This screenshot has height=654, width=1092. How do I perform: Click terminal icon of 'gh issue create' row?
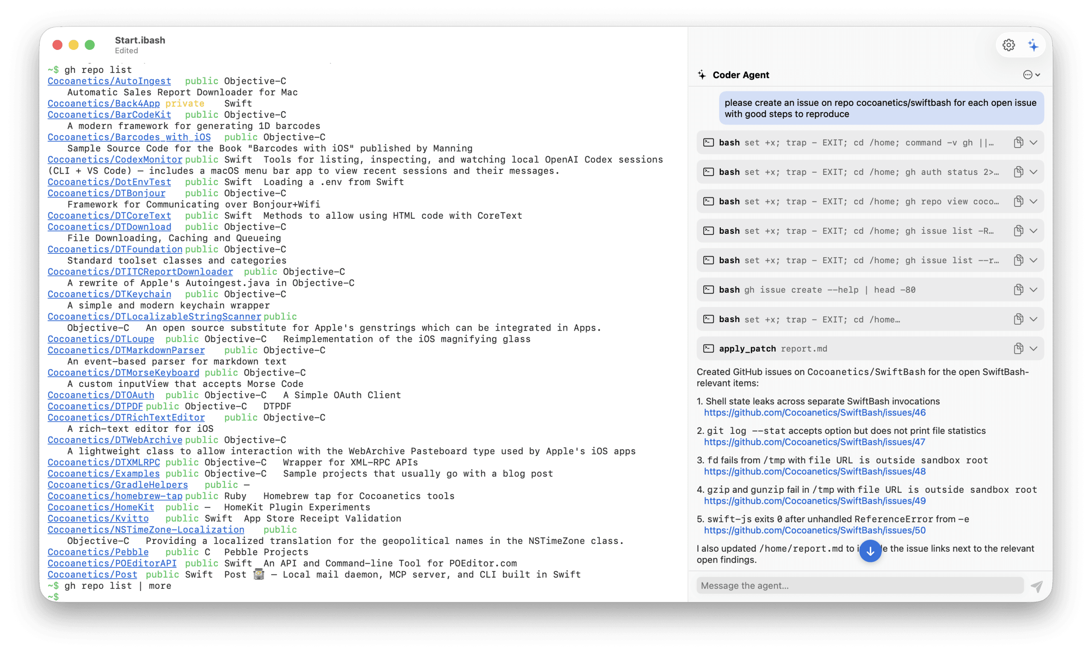(709, 290)
